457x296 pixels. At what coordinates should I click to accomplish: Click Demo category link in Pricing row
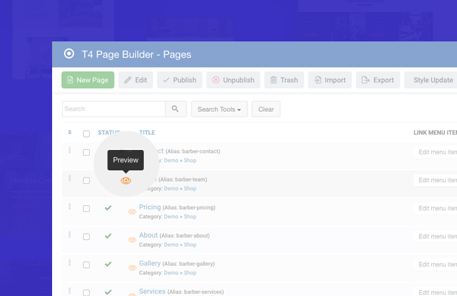pos(171,216)
